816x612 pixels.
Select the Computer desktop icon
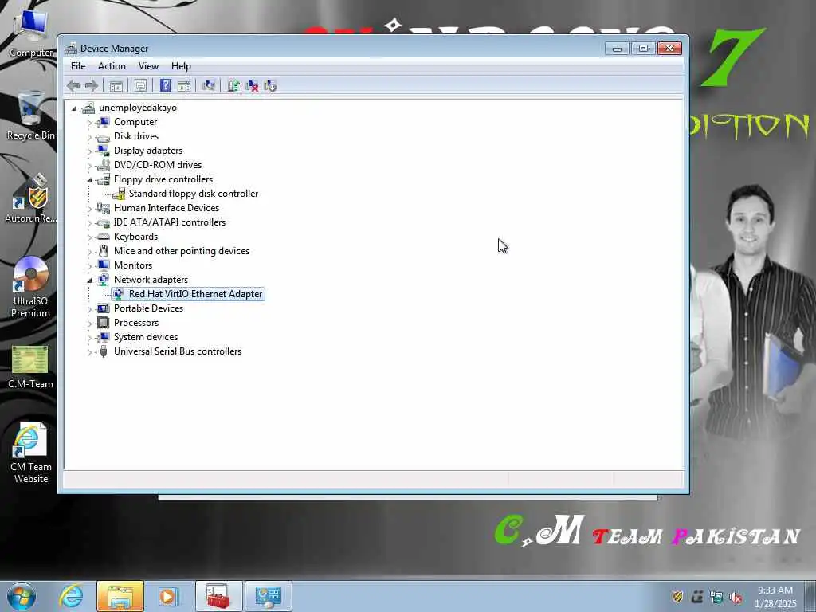coord(31,33)
